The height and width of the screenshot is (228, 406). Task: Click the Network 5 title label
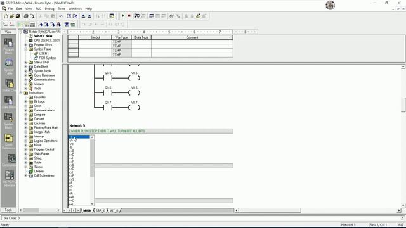click(x=77, y=125)
